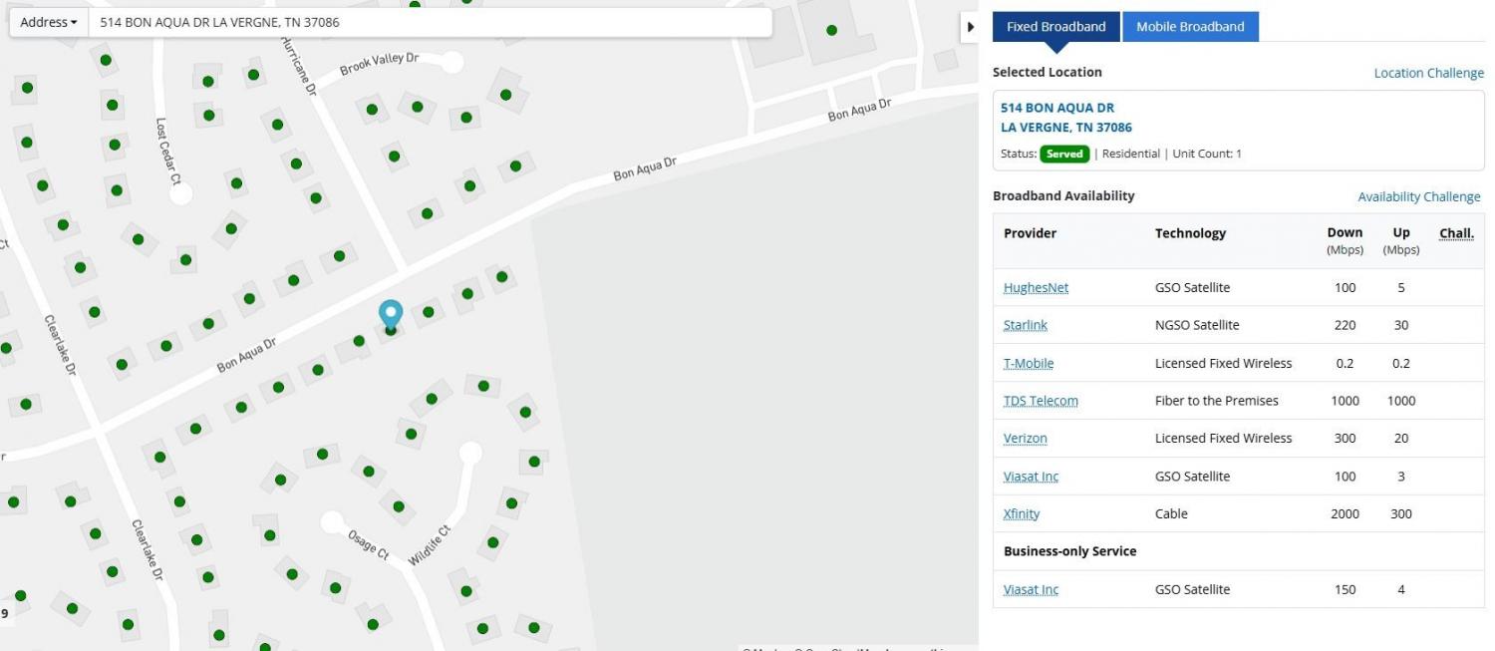Click the HughesNet provider link
Viewport: 1495px width, 651px height.
pos(1036,288)
